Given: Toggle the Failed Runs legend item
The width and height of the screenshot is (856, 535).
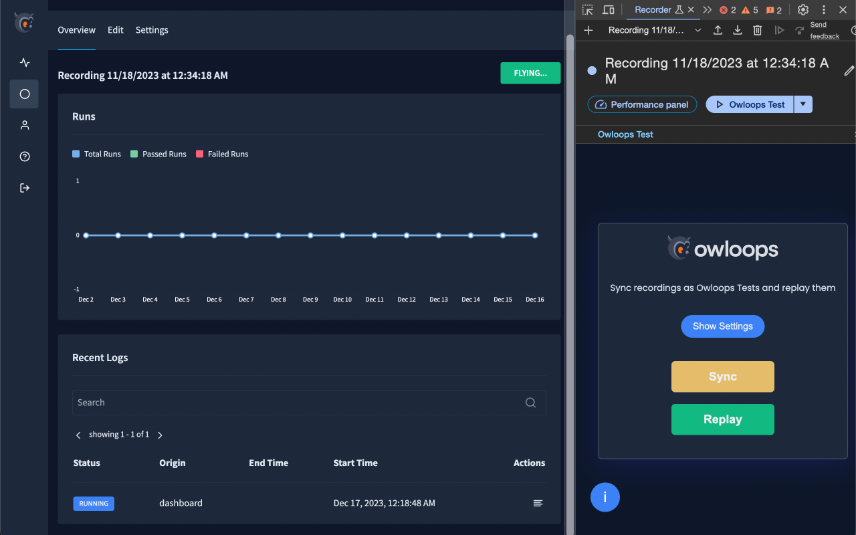Looking at the screenshot, I should (x=222, y=154).
